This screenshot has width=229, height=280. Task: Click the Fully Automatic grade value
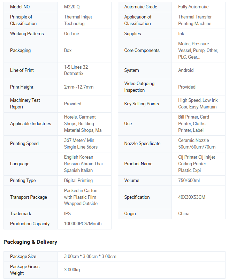pos(193,7)
